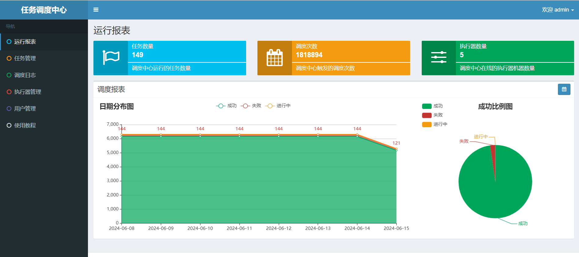Click the 7,000 y-axis label
The height and width of the screenshot is (257, 579).
coord(112,124)
